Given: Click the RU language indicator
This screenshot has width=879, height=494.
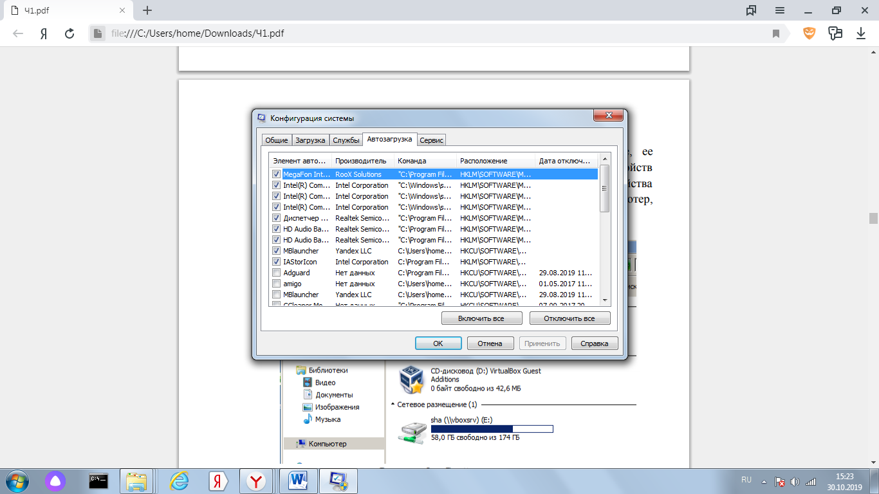Looking at the screenshot, I should point(746,480).
